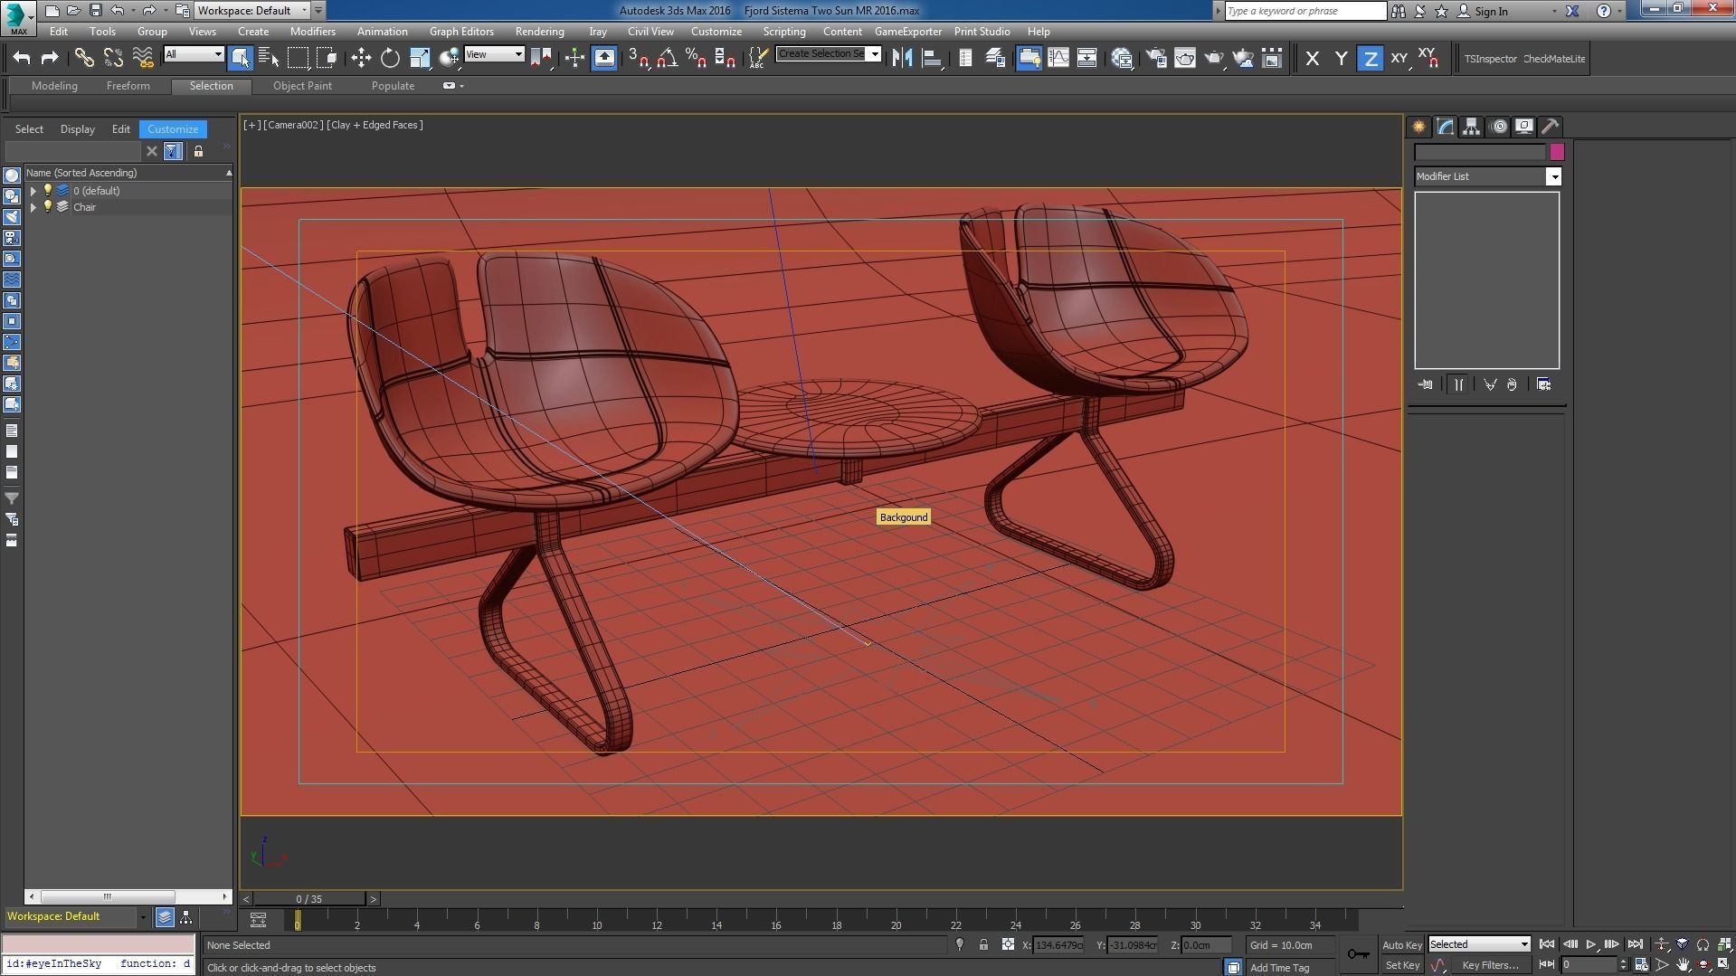Switch to Object Paint ribbon tab

302,86
